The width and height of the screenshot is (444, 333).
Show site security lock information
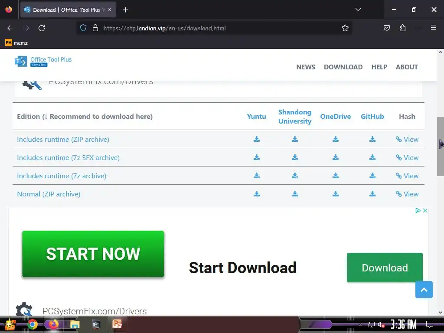pos(95,28)
